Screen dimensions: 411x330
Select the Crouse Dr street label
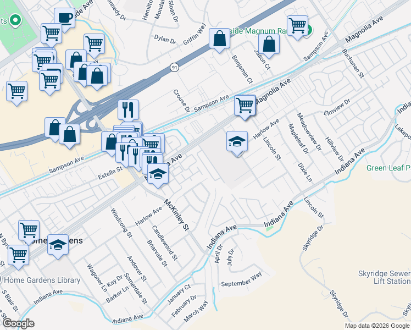click(x=181, y=101)
